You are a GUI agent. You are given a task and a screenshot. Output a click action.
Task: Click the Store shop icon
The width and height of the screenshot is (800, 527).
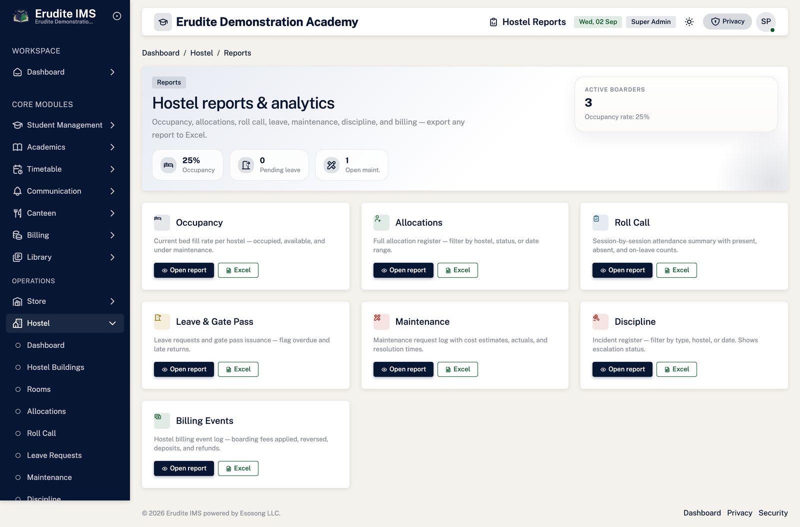[17, 301]
